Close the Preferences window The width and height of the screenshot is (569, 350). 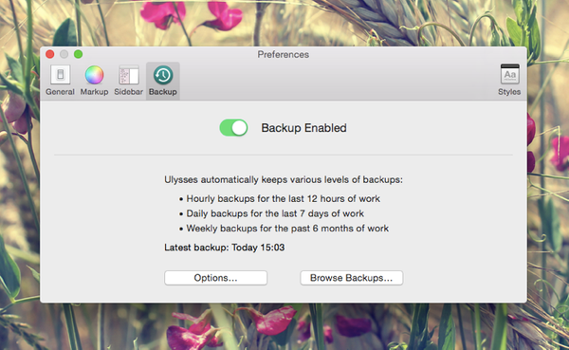(50, 54)
